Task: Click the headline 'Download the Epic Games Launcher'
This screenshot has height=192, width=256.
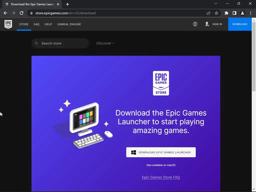Action: click(x=161, y=122)
